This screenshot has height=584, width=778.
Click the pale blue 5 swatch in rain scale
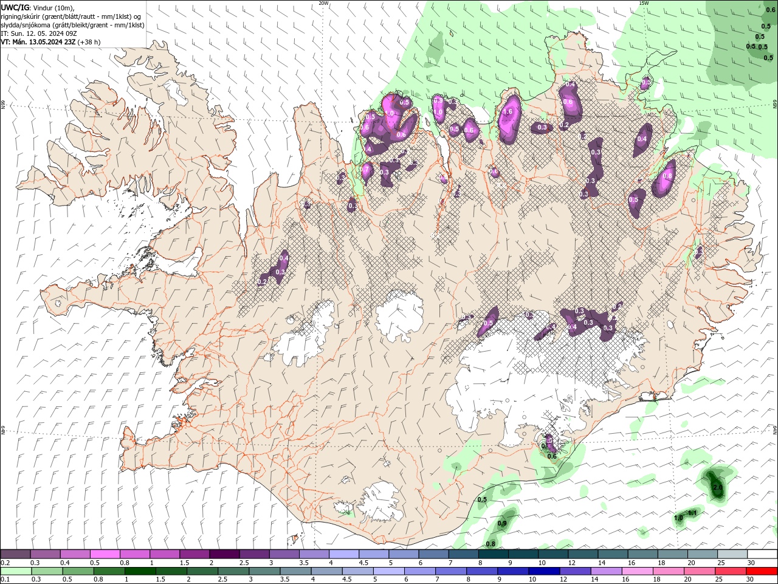(388, 571)
